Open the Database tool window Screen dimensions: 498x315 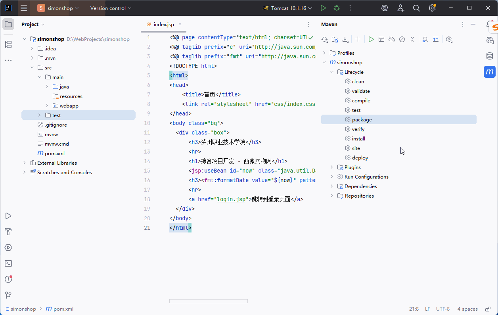click(490, 56)
